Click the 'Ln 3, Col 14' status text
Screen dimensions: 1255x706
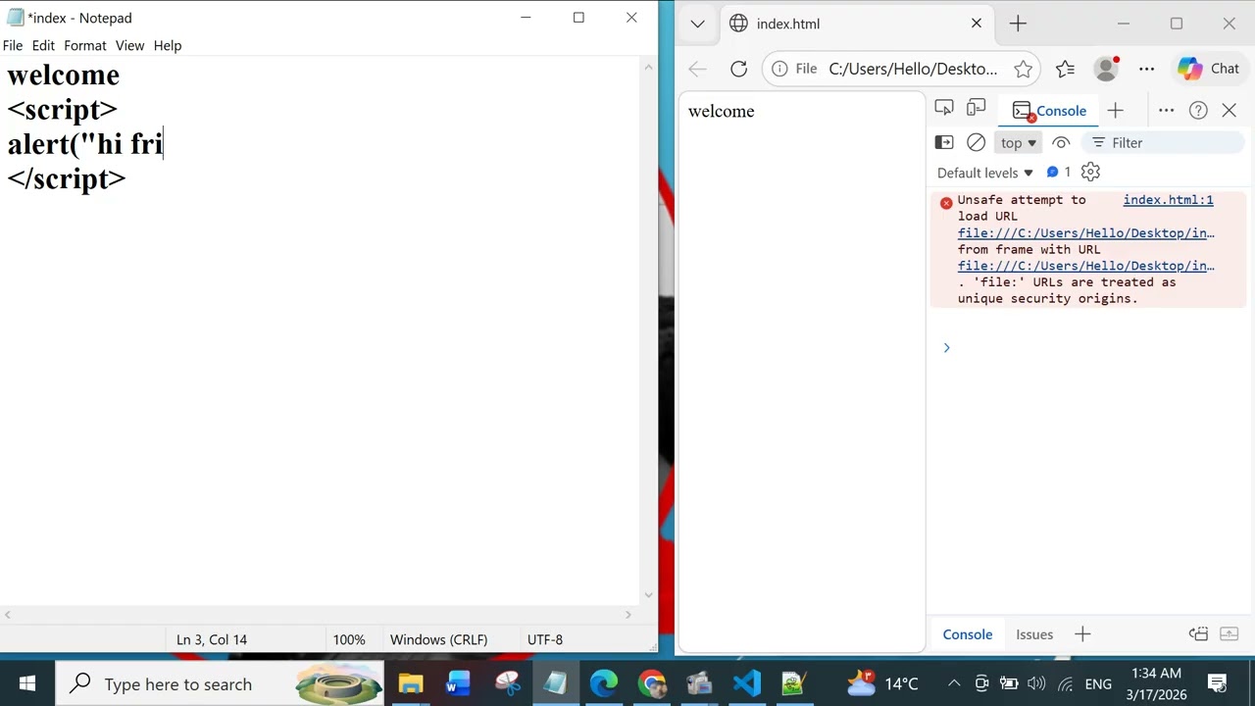[212, 639]
